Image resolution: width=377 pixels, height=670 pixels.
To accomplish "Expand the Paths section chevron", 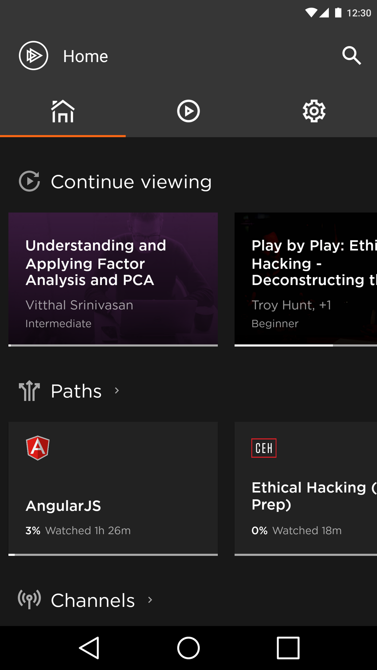I will (117, 391).
